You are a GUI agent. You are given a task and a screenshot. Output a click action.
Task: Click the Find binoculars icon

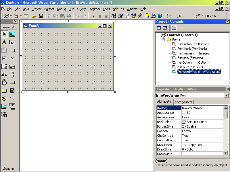click(69, 16)
